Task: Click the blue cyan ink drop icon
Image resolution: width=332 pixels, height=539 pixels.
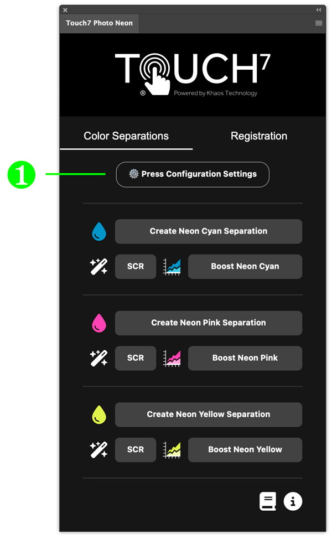Action: point(99,231)
